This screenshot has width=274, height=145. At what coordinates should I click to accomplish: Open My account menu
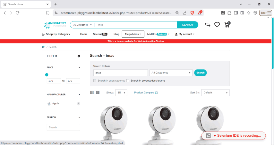[x=185, y=34]
